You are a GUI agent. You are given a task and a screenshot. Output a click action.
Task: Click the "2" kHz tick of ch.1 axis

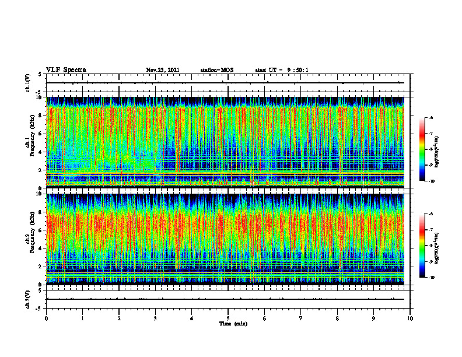click(x=40, y=170)
